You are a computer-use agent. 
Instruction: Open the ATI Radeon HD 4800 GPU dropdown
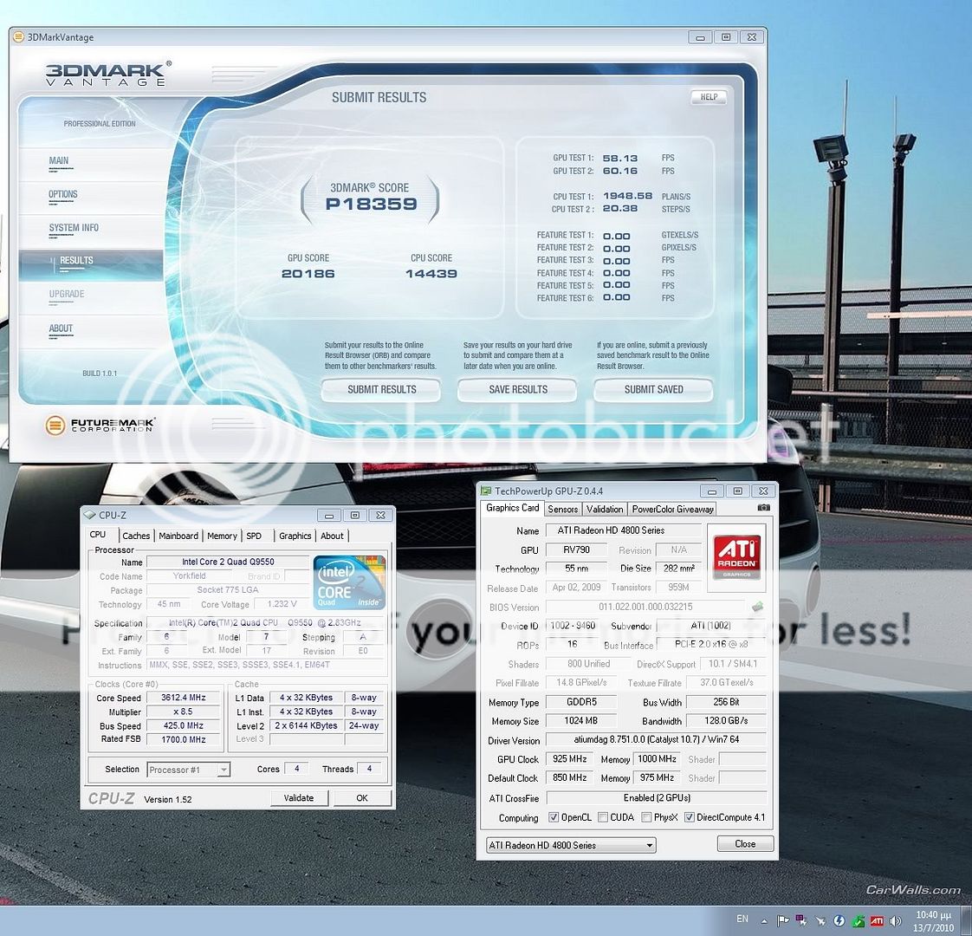point(571,845)
